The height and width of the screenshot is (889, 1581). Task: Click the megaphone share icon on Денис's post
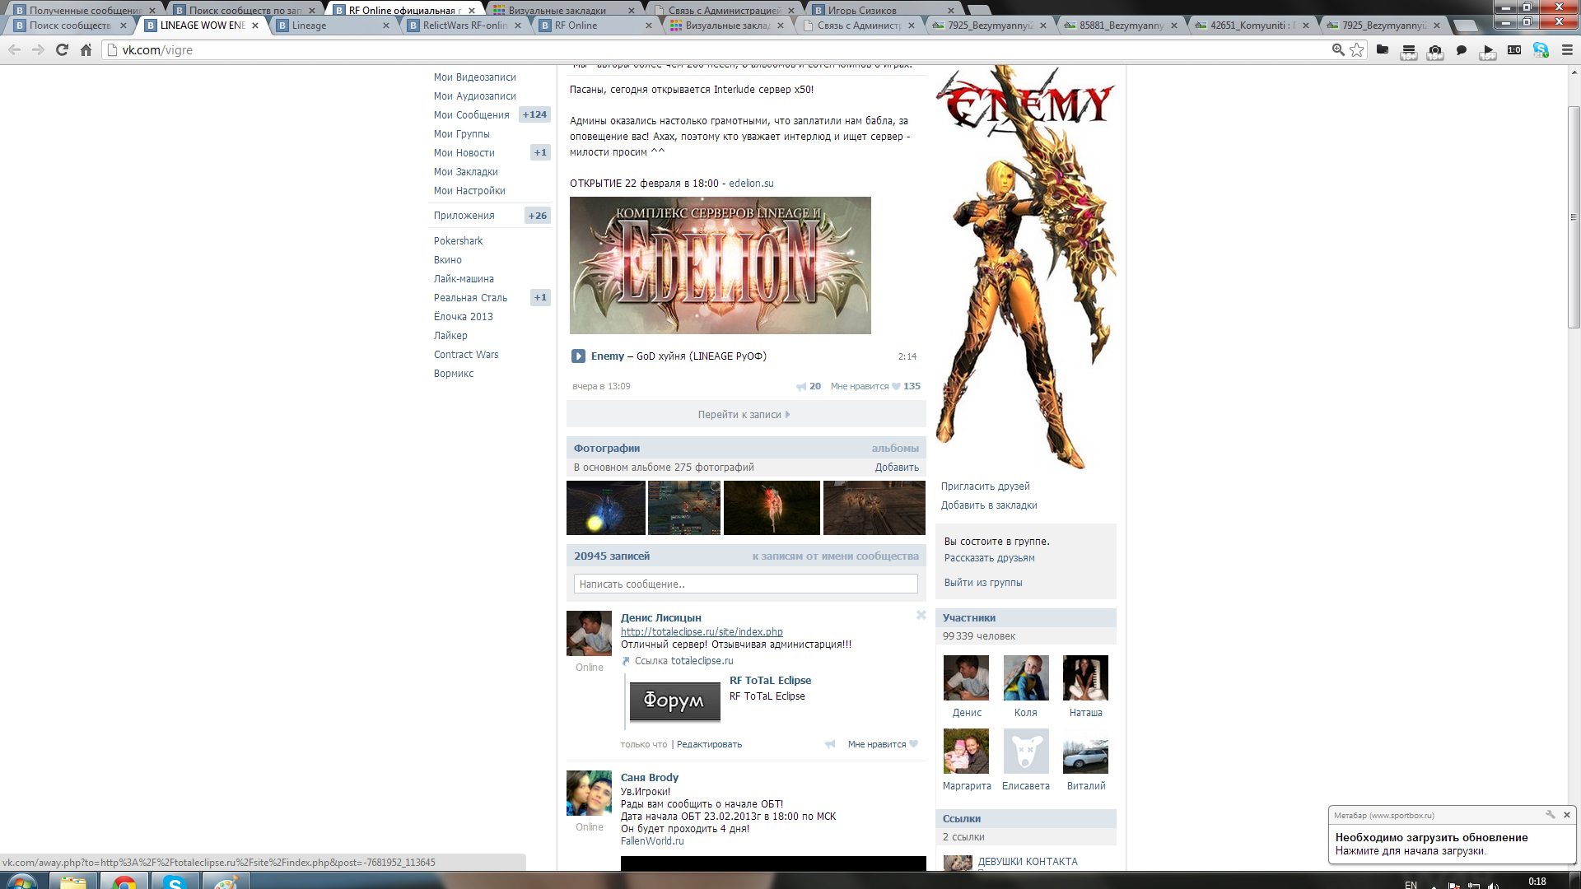(x=830, y=744)
